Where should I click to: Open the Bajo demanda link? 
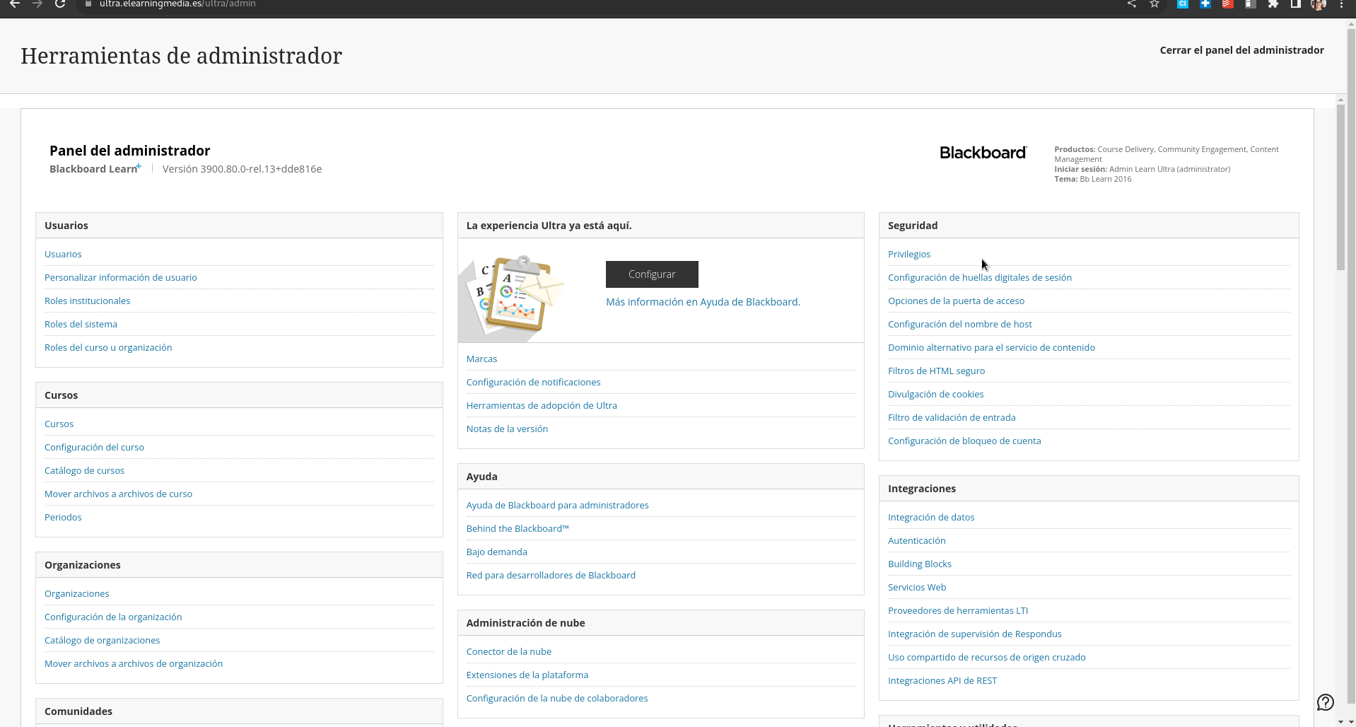tap(496, 552)
